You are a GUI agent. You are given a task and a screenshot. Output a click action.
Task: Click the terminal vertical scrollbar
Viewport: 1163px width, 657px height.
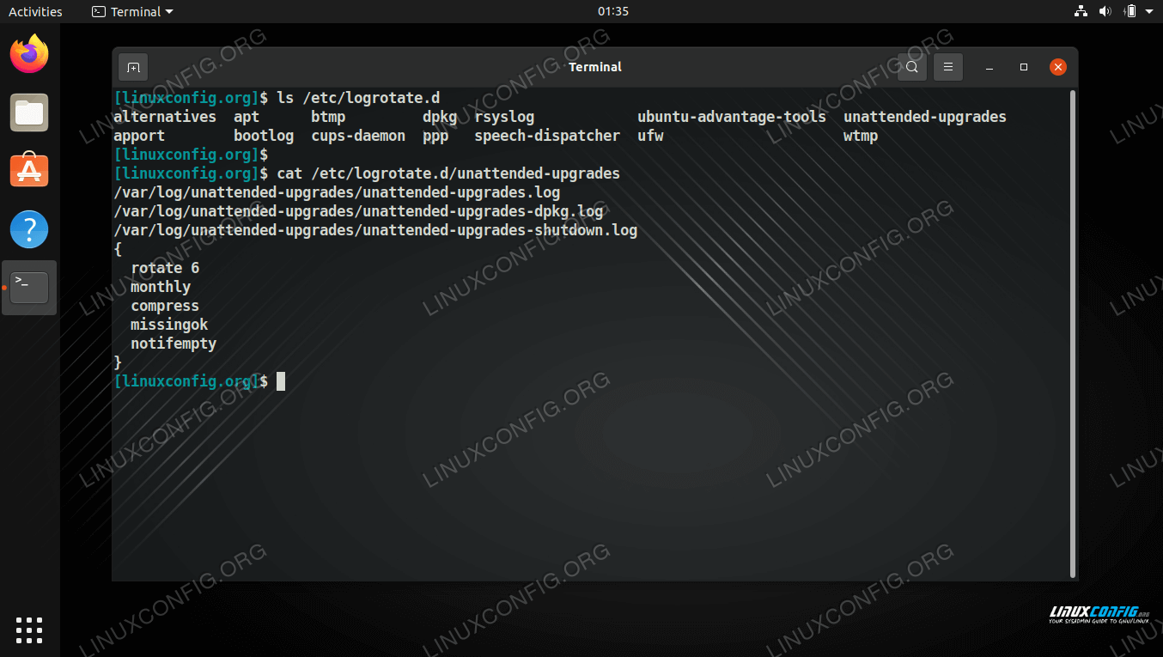coord(1071,333)
